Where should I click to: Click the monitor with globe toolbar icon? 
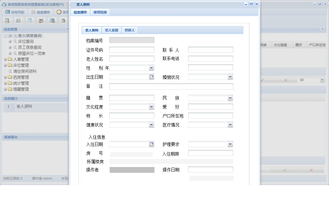pyautogui.click(x=52, y=20)
